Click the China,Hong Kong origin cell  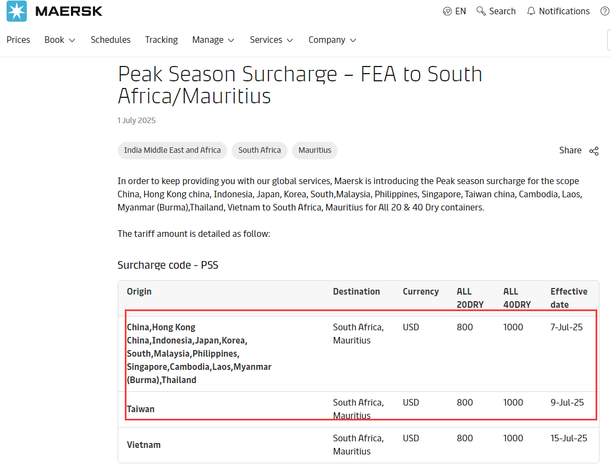click(199, 353)
